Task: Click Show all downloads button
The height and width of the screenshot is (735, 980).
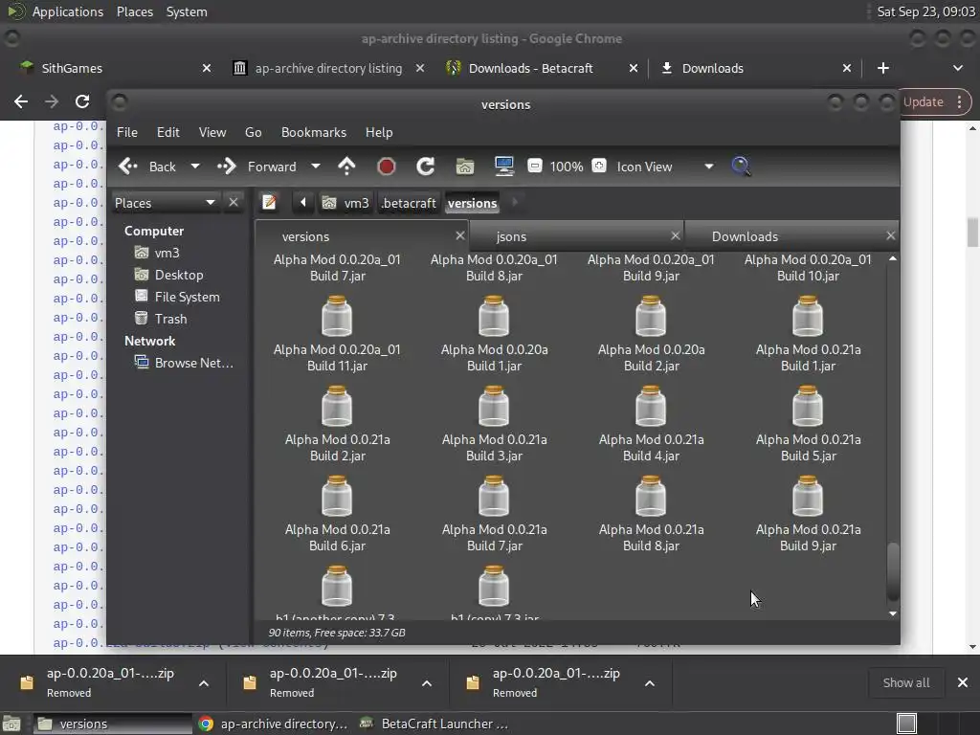Action: pos(905,682)
